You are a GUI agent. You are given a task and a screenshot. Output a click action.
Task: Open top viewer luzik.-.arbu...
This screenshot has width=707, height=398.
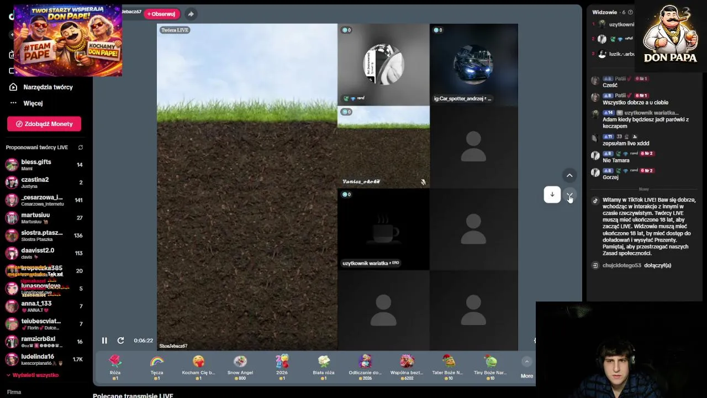(x=613, y=54)
